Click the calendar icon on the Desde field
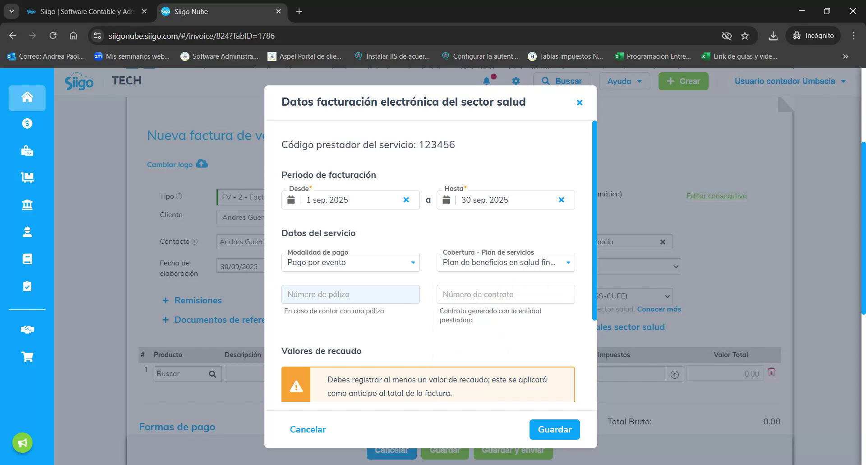866x465 pixels. (291, 200)
